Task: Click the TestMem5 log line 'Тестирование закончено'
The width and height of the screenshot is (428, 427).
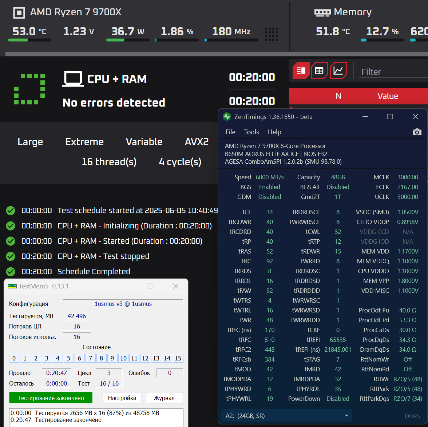Action: click(68, 420)
